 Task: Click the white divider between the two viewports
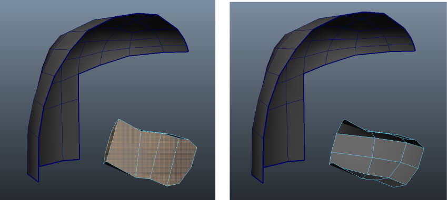tap(222, 100)
